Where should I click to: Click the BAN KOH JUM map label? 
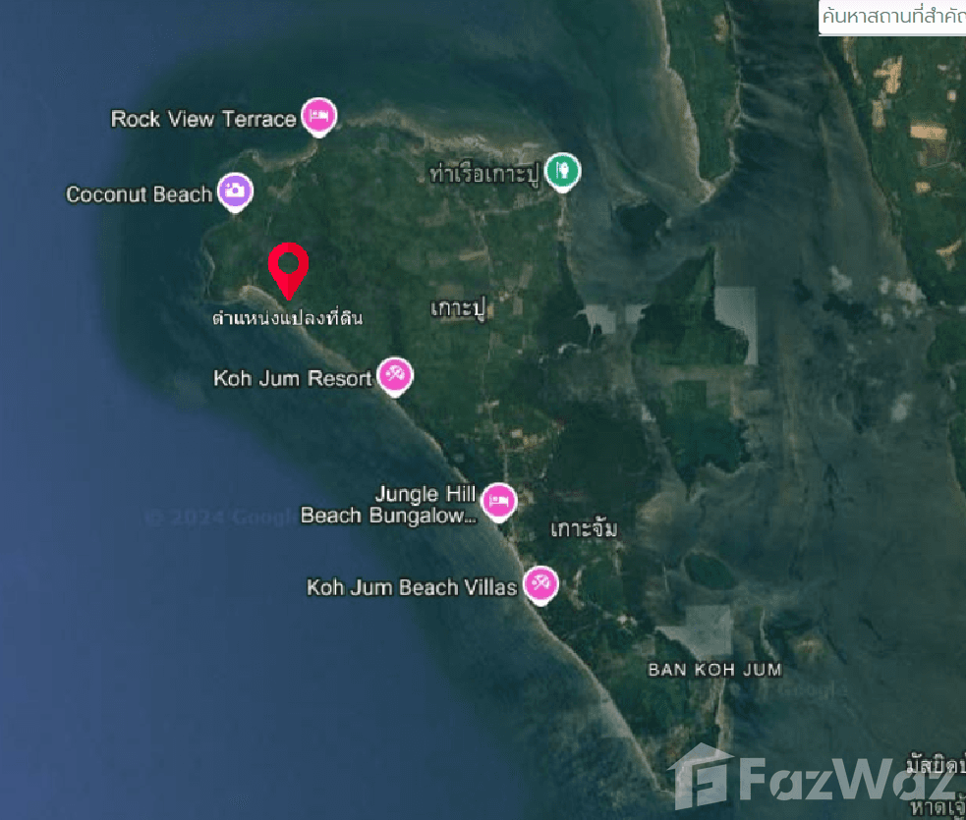tap(714, 670)
